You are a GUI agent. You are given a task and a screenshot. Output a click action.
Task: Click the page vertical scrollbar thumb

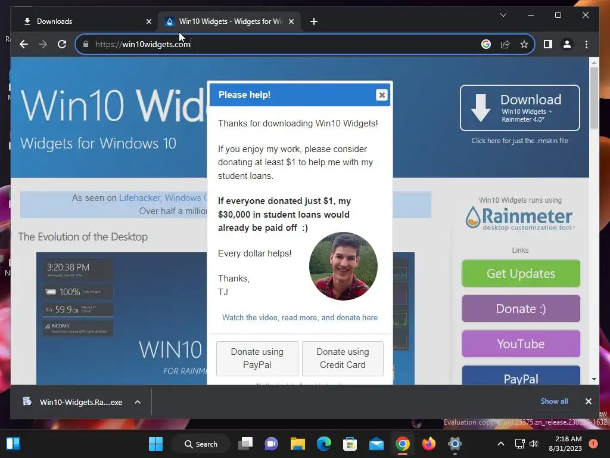coord(594,97)
